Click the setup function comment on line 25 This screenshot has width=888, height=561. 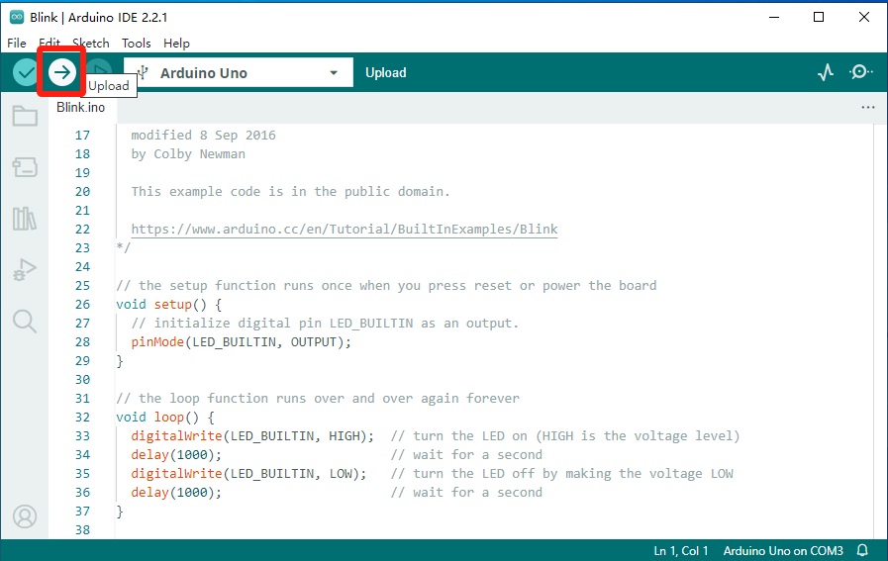(x=386, y=285)
